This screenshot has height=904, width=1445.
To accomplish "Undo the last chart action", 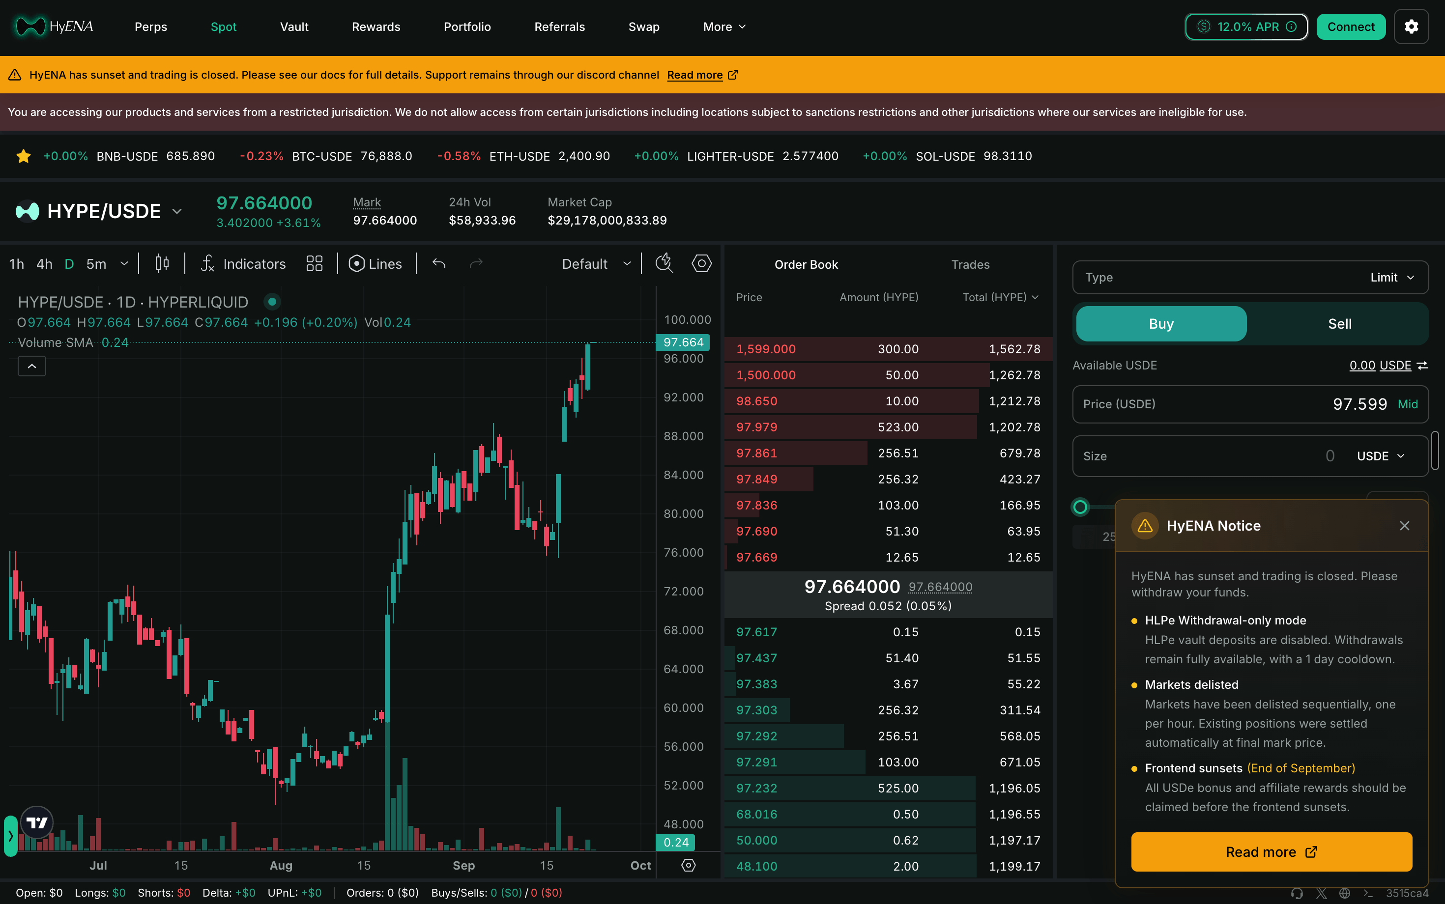I will (x=439, y=264).
